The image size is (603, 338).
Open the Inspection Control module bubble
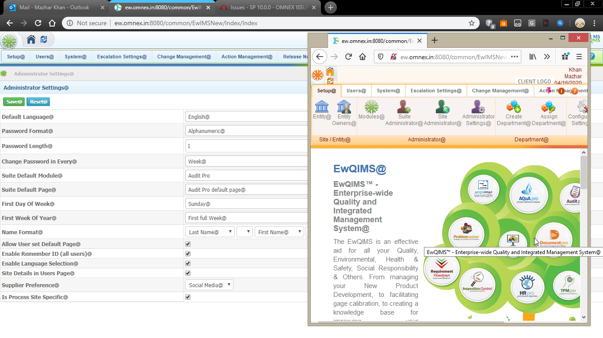[x=477, y=284]
